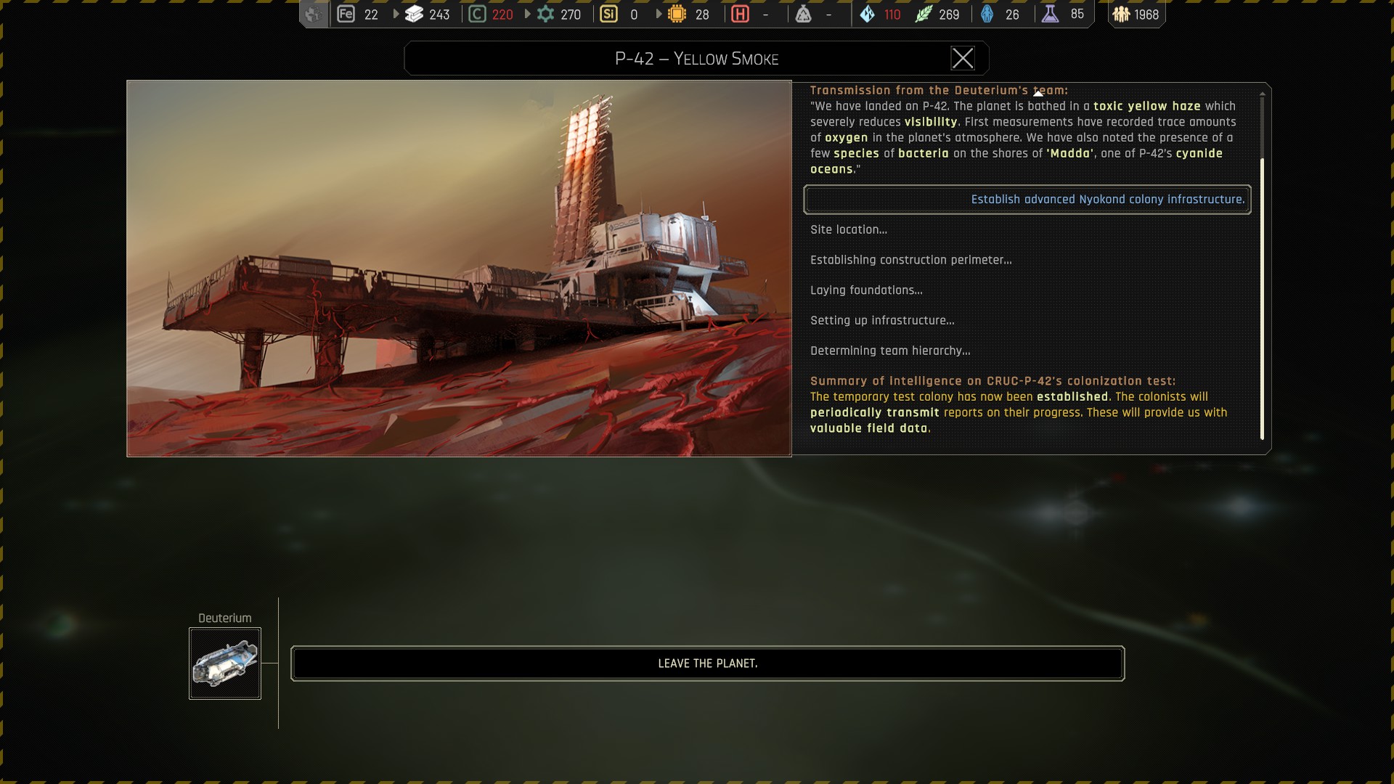Select Establish advanced Nyokond colony infrastructure
The image size is (1394, 784).
1027,200
